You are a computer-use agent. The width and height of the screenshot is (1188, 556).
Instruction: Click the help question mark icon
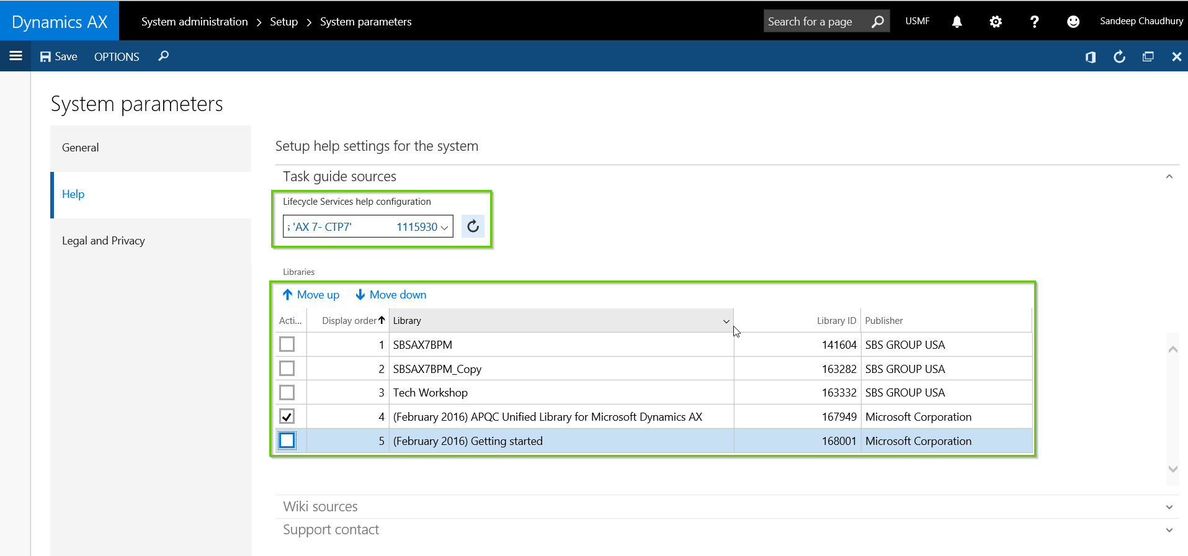1034,22
